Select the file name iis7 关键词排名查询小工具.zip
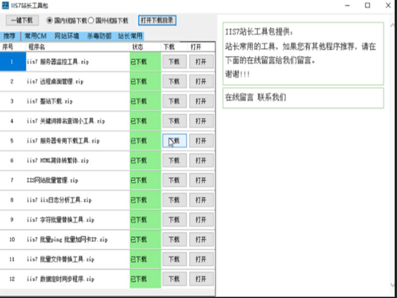 pyautogui.click(x=66, y=121)
